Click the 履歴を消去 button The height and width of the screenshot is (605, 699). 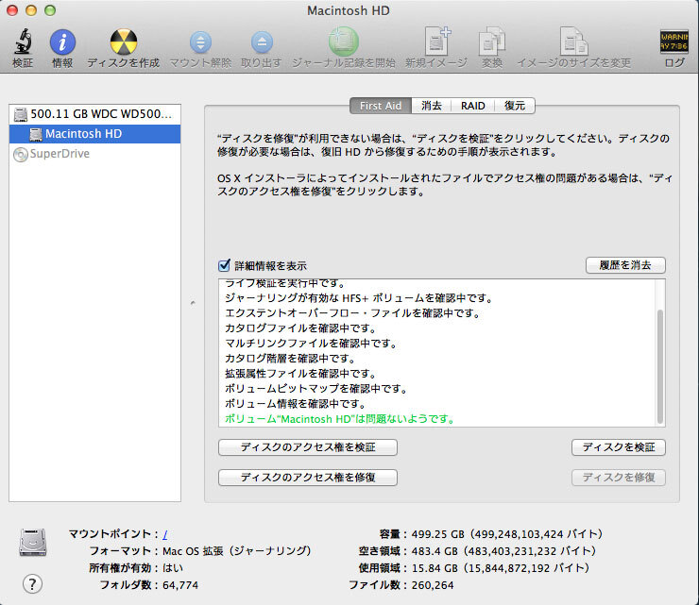coord(625,265)
